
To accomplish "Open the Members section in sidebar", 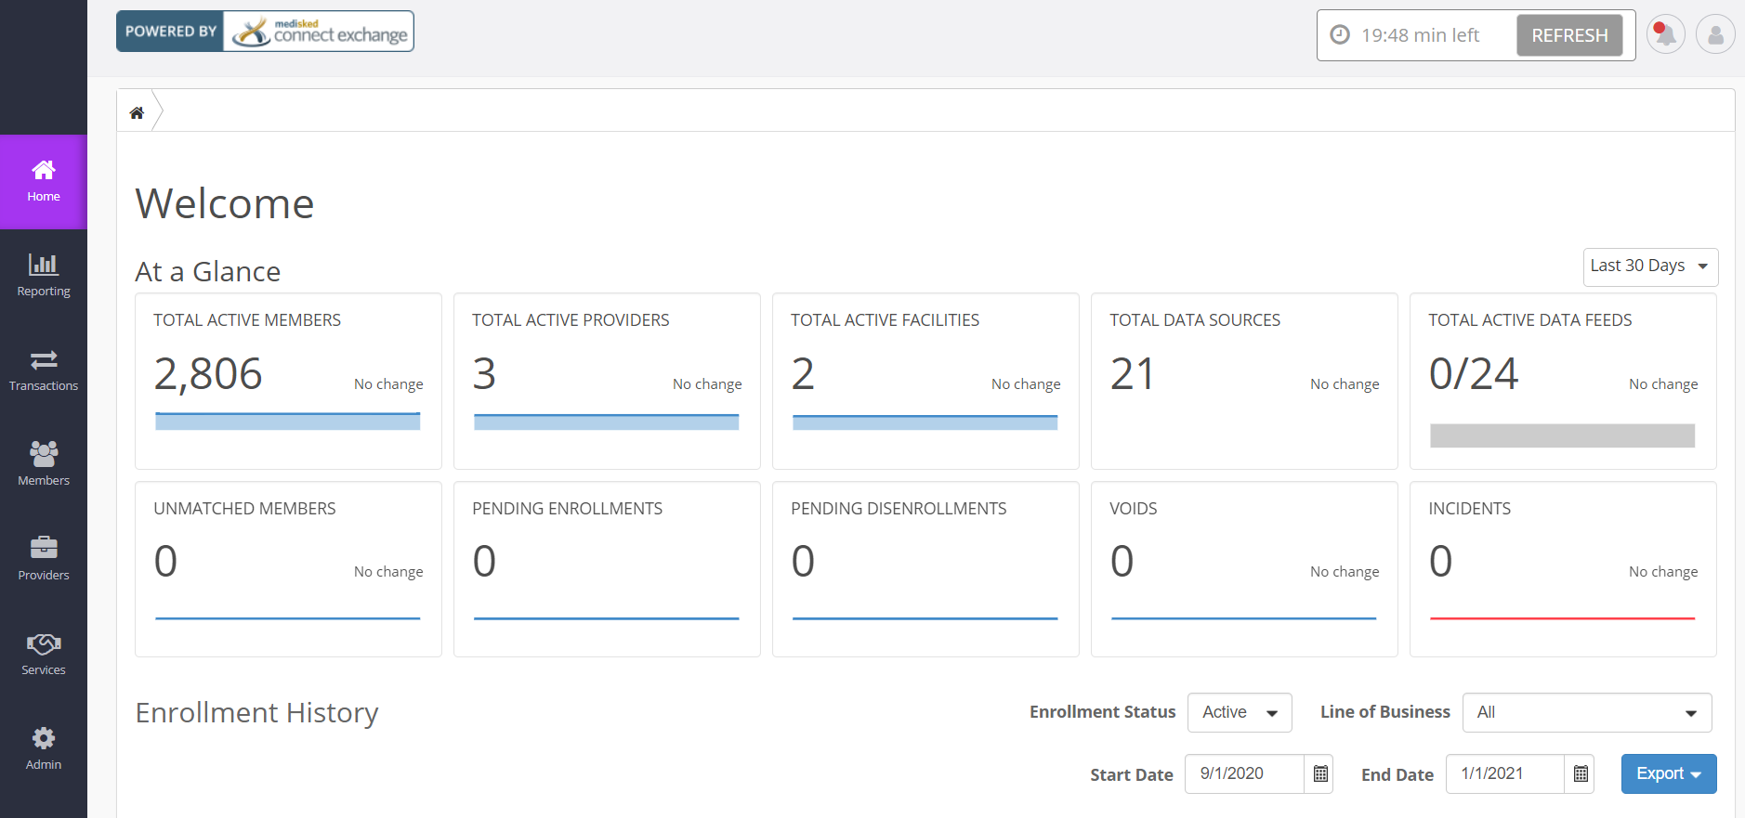I will pos(44,465).
